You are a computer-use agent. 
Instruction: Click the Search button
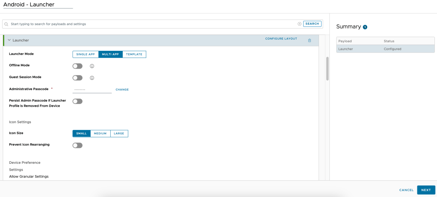click(312, 24)
